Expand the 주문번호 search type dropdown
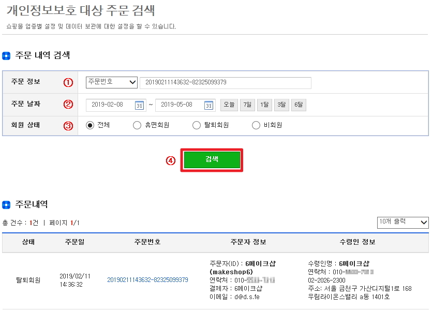The image size is (432, 311). pyautogui.click(x=112, y=82)
